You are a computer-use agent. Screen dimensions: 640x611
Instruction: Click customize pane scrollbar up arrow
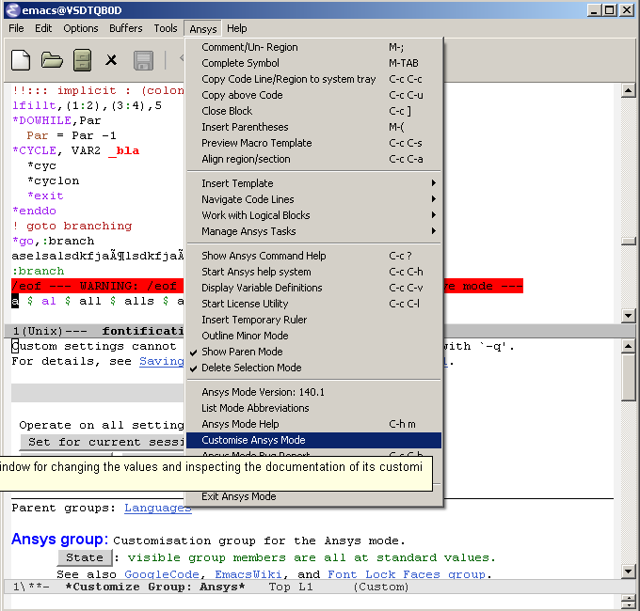click(x=628, y=347)
